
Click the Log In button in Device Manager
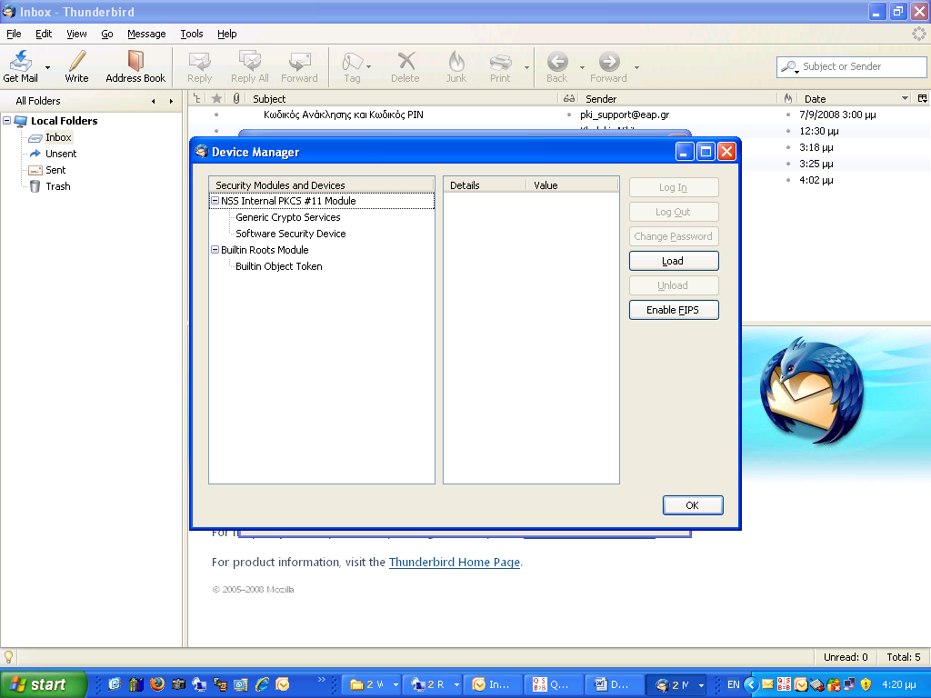click(674, 187)
